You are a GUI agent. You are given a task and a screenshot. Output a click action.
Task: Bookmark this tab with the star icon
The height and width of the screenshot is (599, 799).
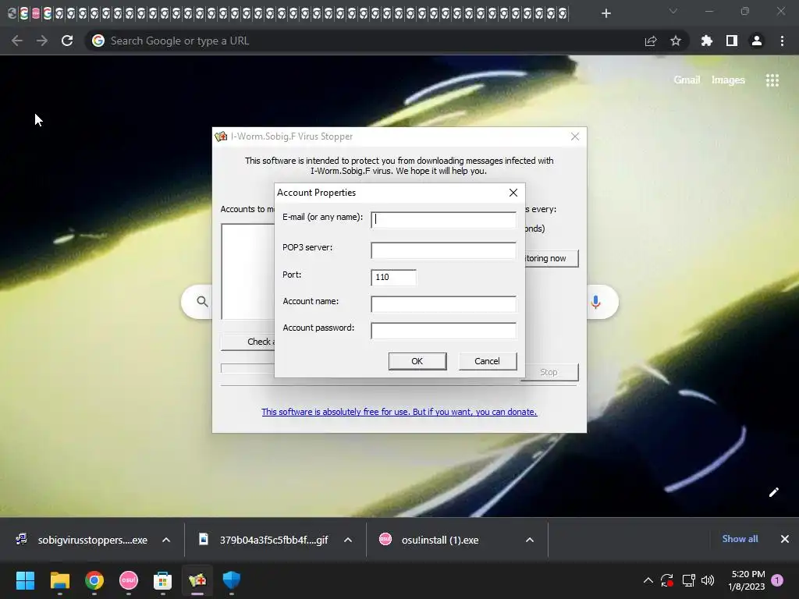[x=676, y=41]
